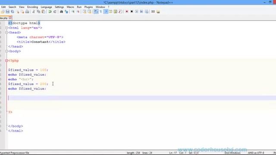
Task: Close the index.php tab with its X
Action: click(10, 18)
